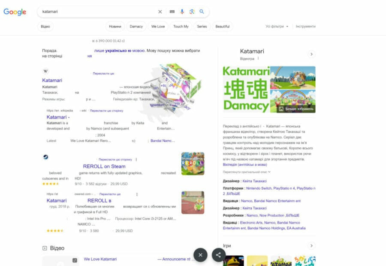Select the Series filter chip
This screenshot has height=266, width=386.
[202, 26]
